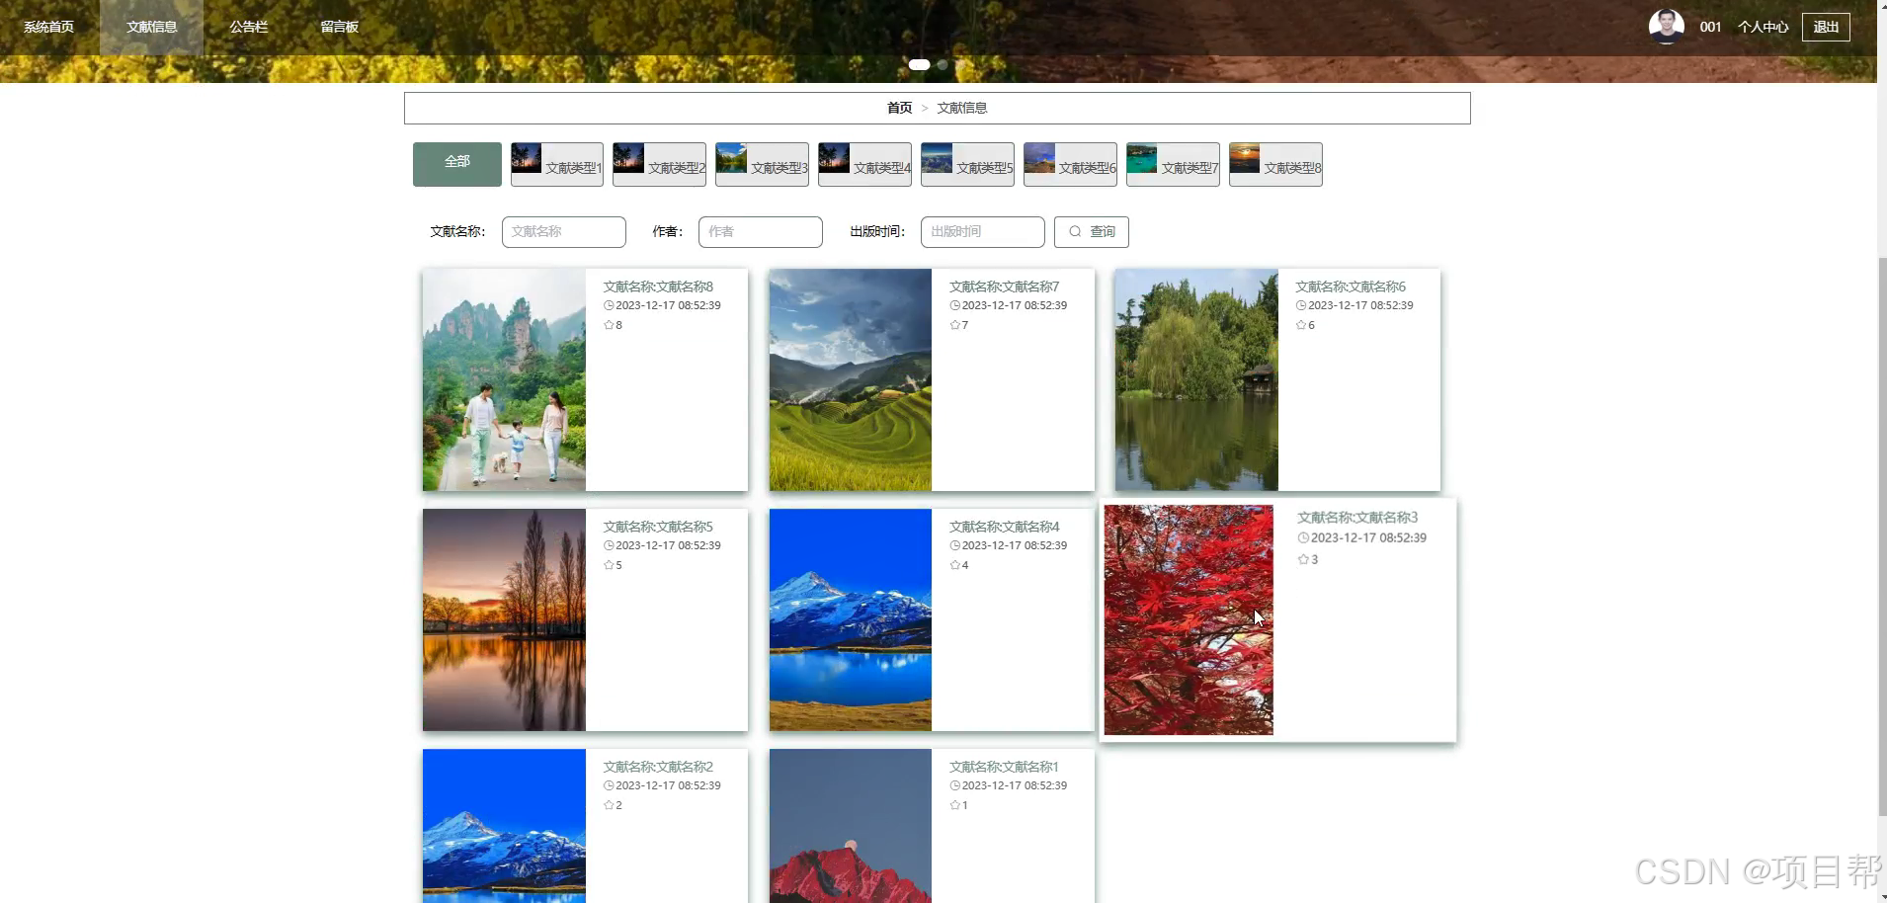The width and height of the screenshot is (1887, 903).
Task: Click title 文献名称:文献名称6
Action: click(1351, 287)
